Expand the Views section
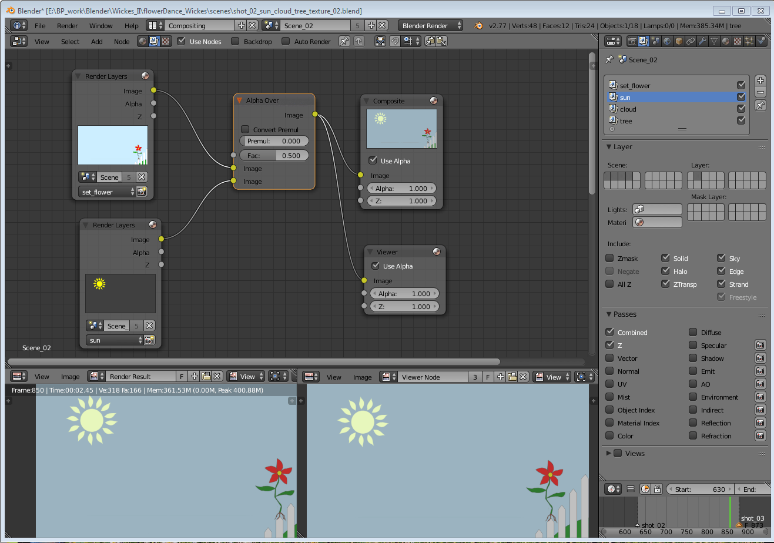Image resolution: width=774 pixels, height=543 pixels. click(x=609, y=453)
